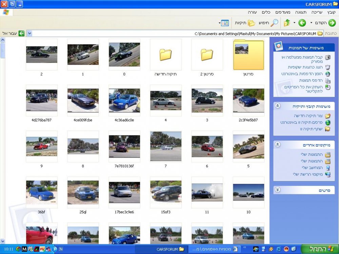Open the Back button history dropdown

coord(311,23)
